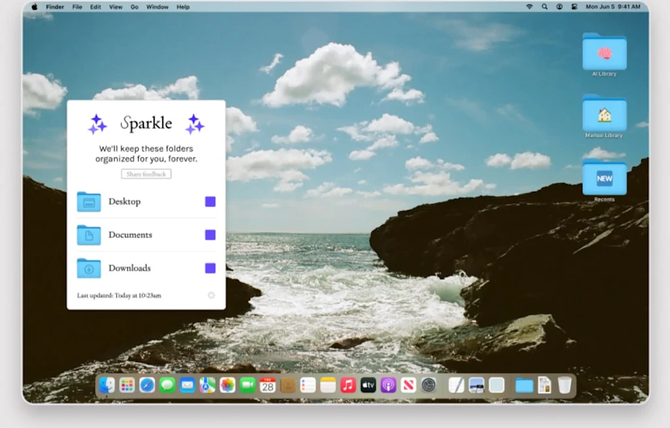Click the Share feedback button
The width and height of the screenshot is (670, 428).
[146, 174]
